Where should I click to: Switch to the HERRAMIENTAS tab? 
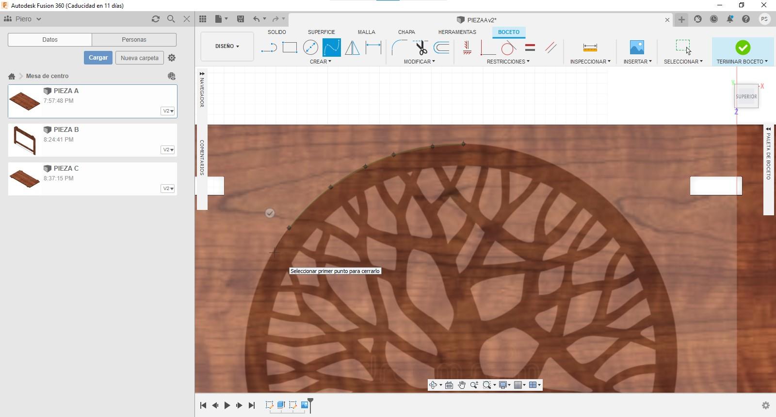point(457,32)
